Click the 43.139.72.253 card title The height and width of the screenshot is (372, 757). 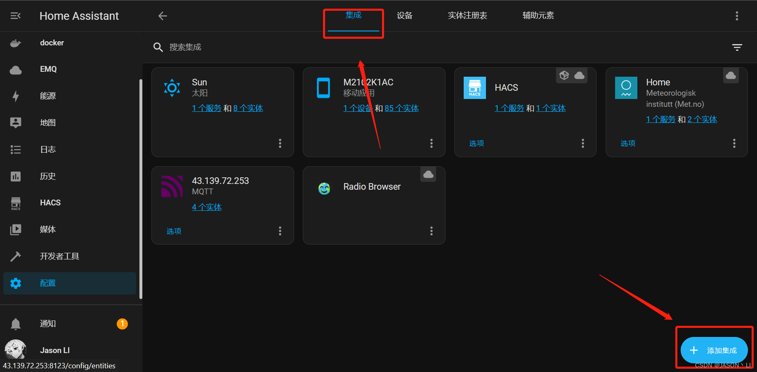coord(220,181)
